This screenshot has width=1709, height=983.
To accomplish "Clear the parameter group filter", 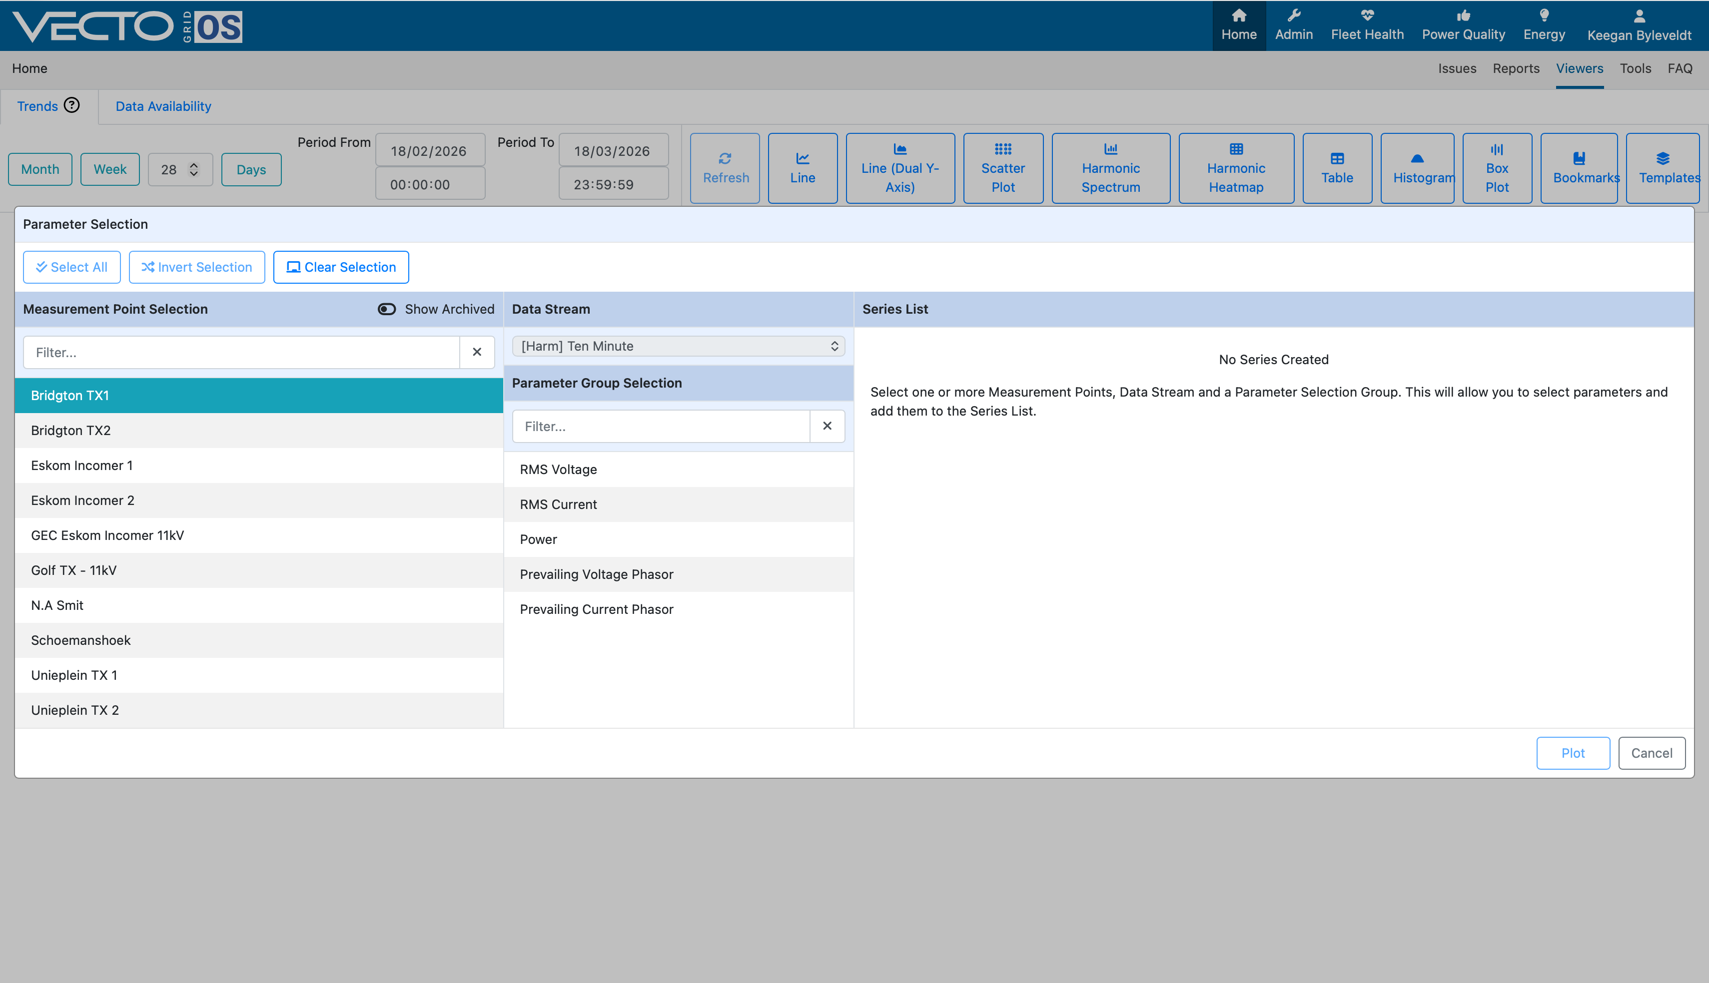I will pos(827,426).
